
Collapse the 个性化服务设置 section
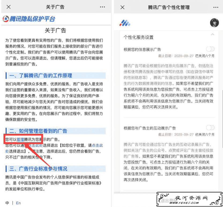click(x=213, y=34)
